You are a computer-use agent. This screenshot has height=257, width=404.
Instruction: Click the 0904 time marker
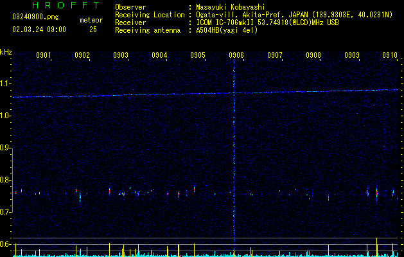159,55
